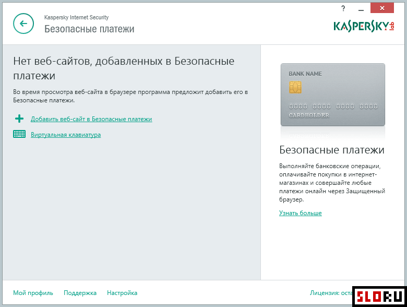Minimize the Kaspersky window

tap(361, 9)
